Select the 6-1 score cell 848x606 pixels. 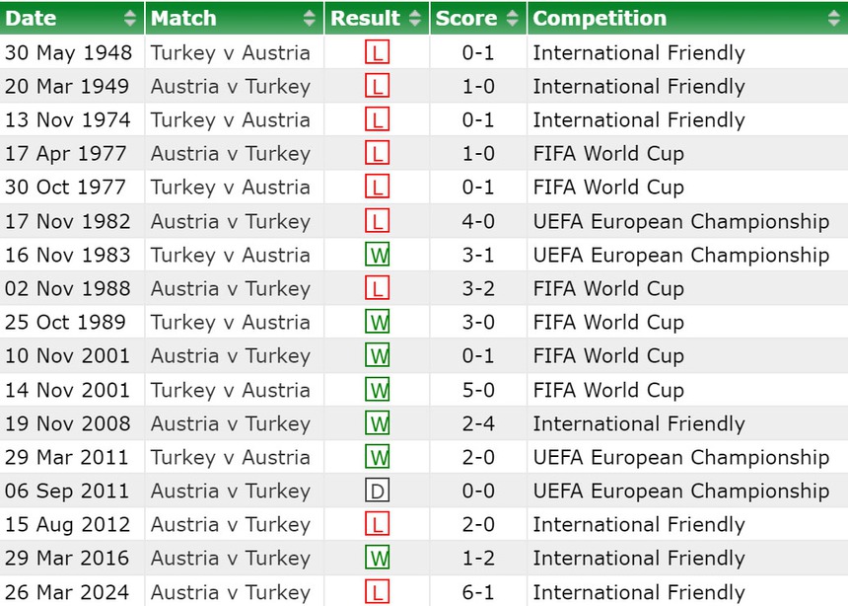coord(477,592)
